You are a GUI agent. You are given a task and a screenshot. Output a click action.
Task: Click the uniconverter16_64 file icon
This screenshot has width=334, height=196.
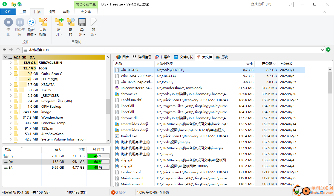pos(117,88)
